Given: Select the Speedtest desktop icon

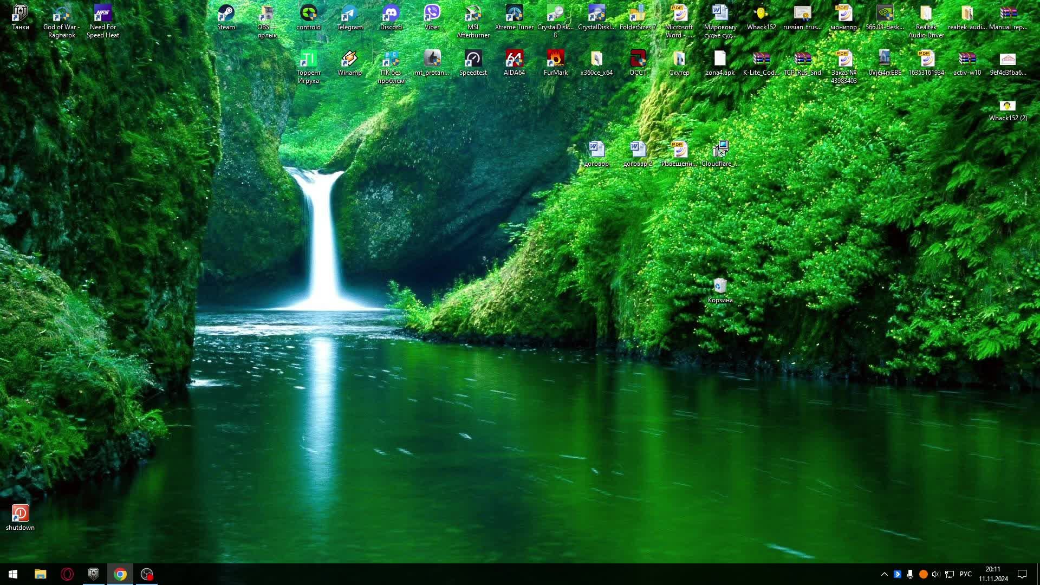Looking at the screenshot, I should 473,60.
